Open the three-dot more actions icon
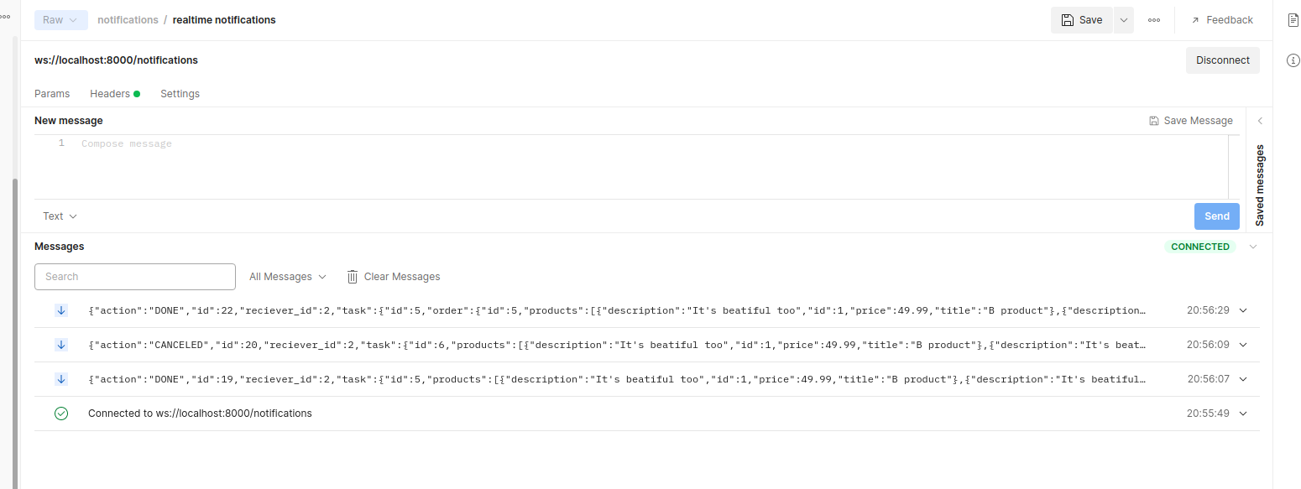This screenshot has height=489, width=1301. coord(1153,19)
